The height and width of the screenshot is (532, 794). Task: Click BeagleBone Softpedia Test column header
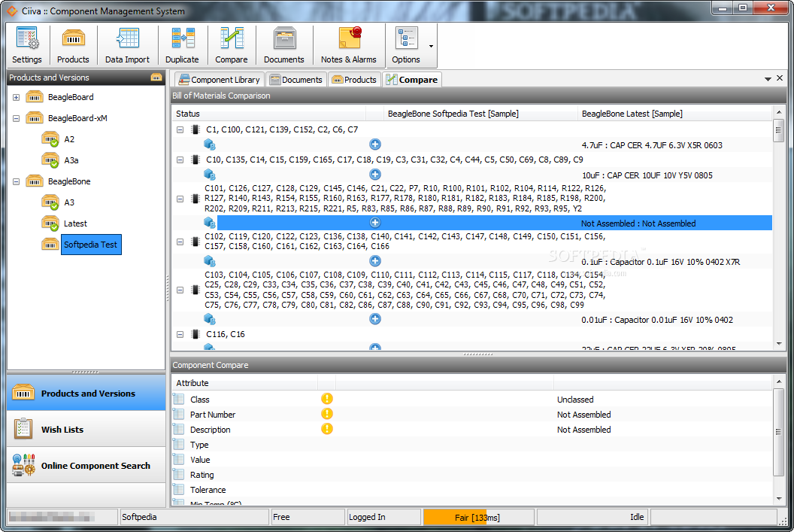coord(480,114)
